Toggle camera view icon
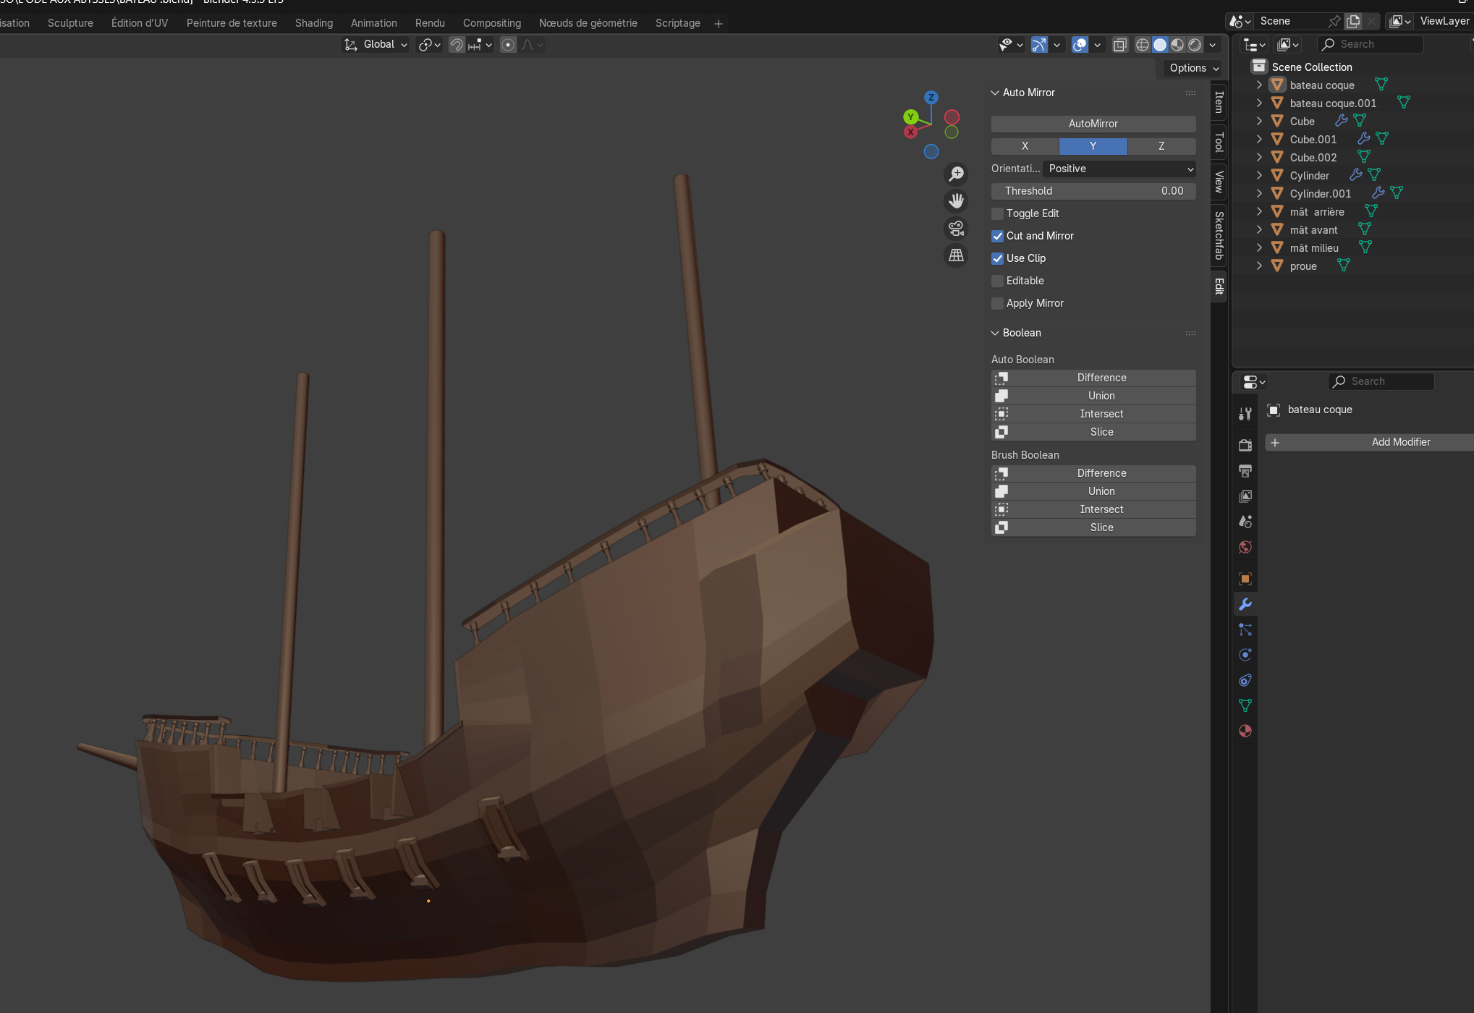1474x1013 pixels. click(956, 229)
